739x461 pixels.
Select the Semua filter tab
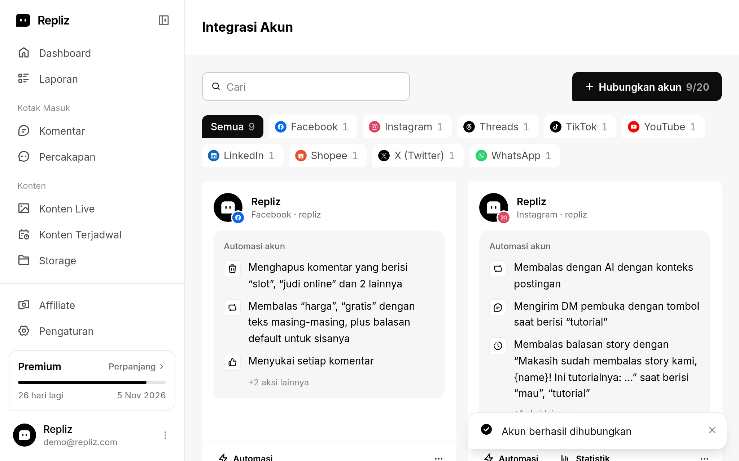(x=233, y=127)
